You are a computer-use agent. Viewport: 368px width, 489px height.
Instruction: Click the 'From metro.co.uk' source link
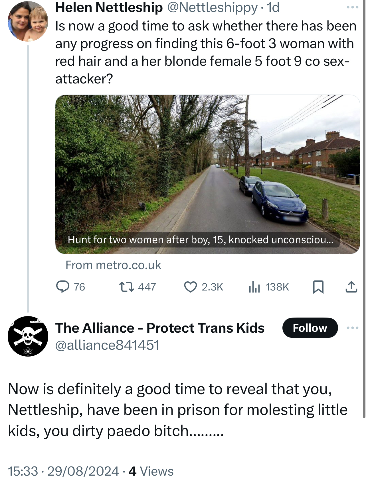click(113, 265)
